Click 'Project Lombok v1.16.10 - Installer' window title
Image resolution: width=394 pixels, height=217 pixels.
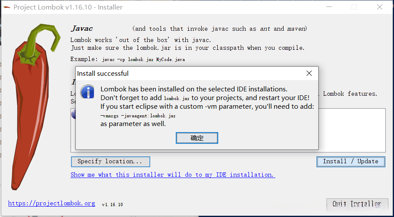coord(68,7)
